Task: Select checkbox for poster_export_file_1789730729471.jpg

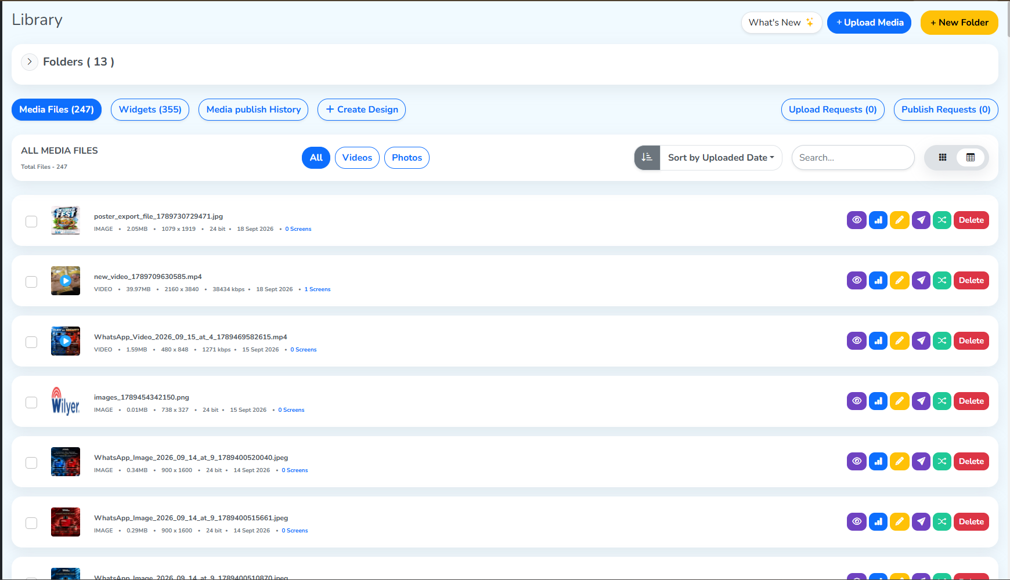Action: coord(31,222)
